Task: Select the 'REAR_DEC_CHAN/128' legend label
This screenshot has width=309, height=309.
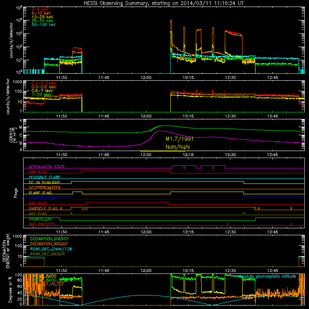Action: pyautogui.click(x=51, y=249)
